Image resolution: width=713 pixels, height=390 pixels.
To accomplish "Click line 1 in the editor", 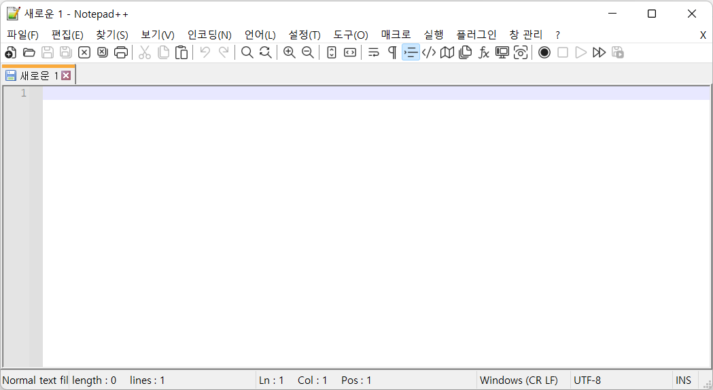I will click(376, 93).
